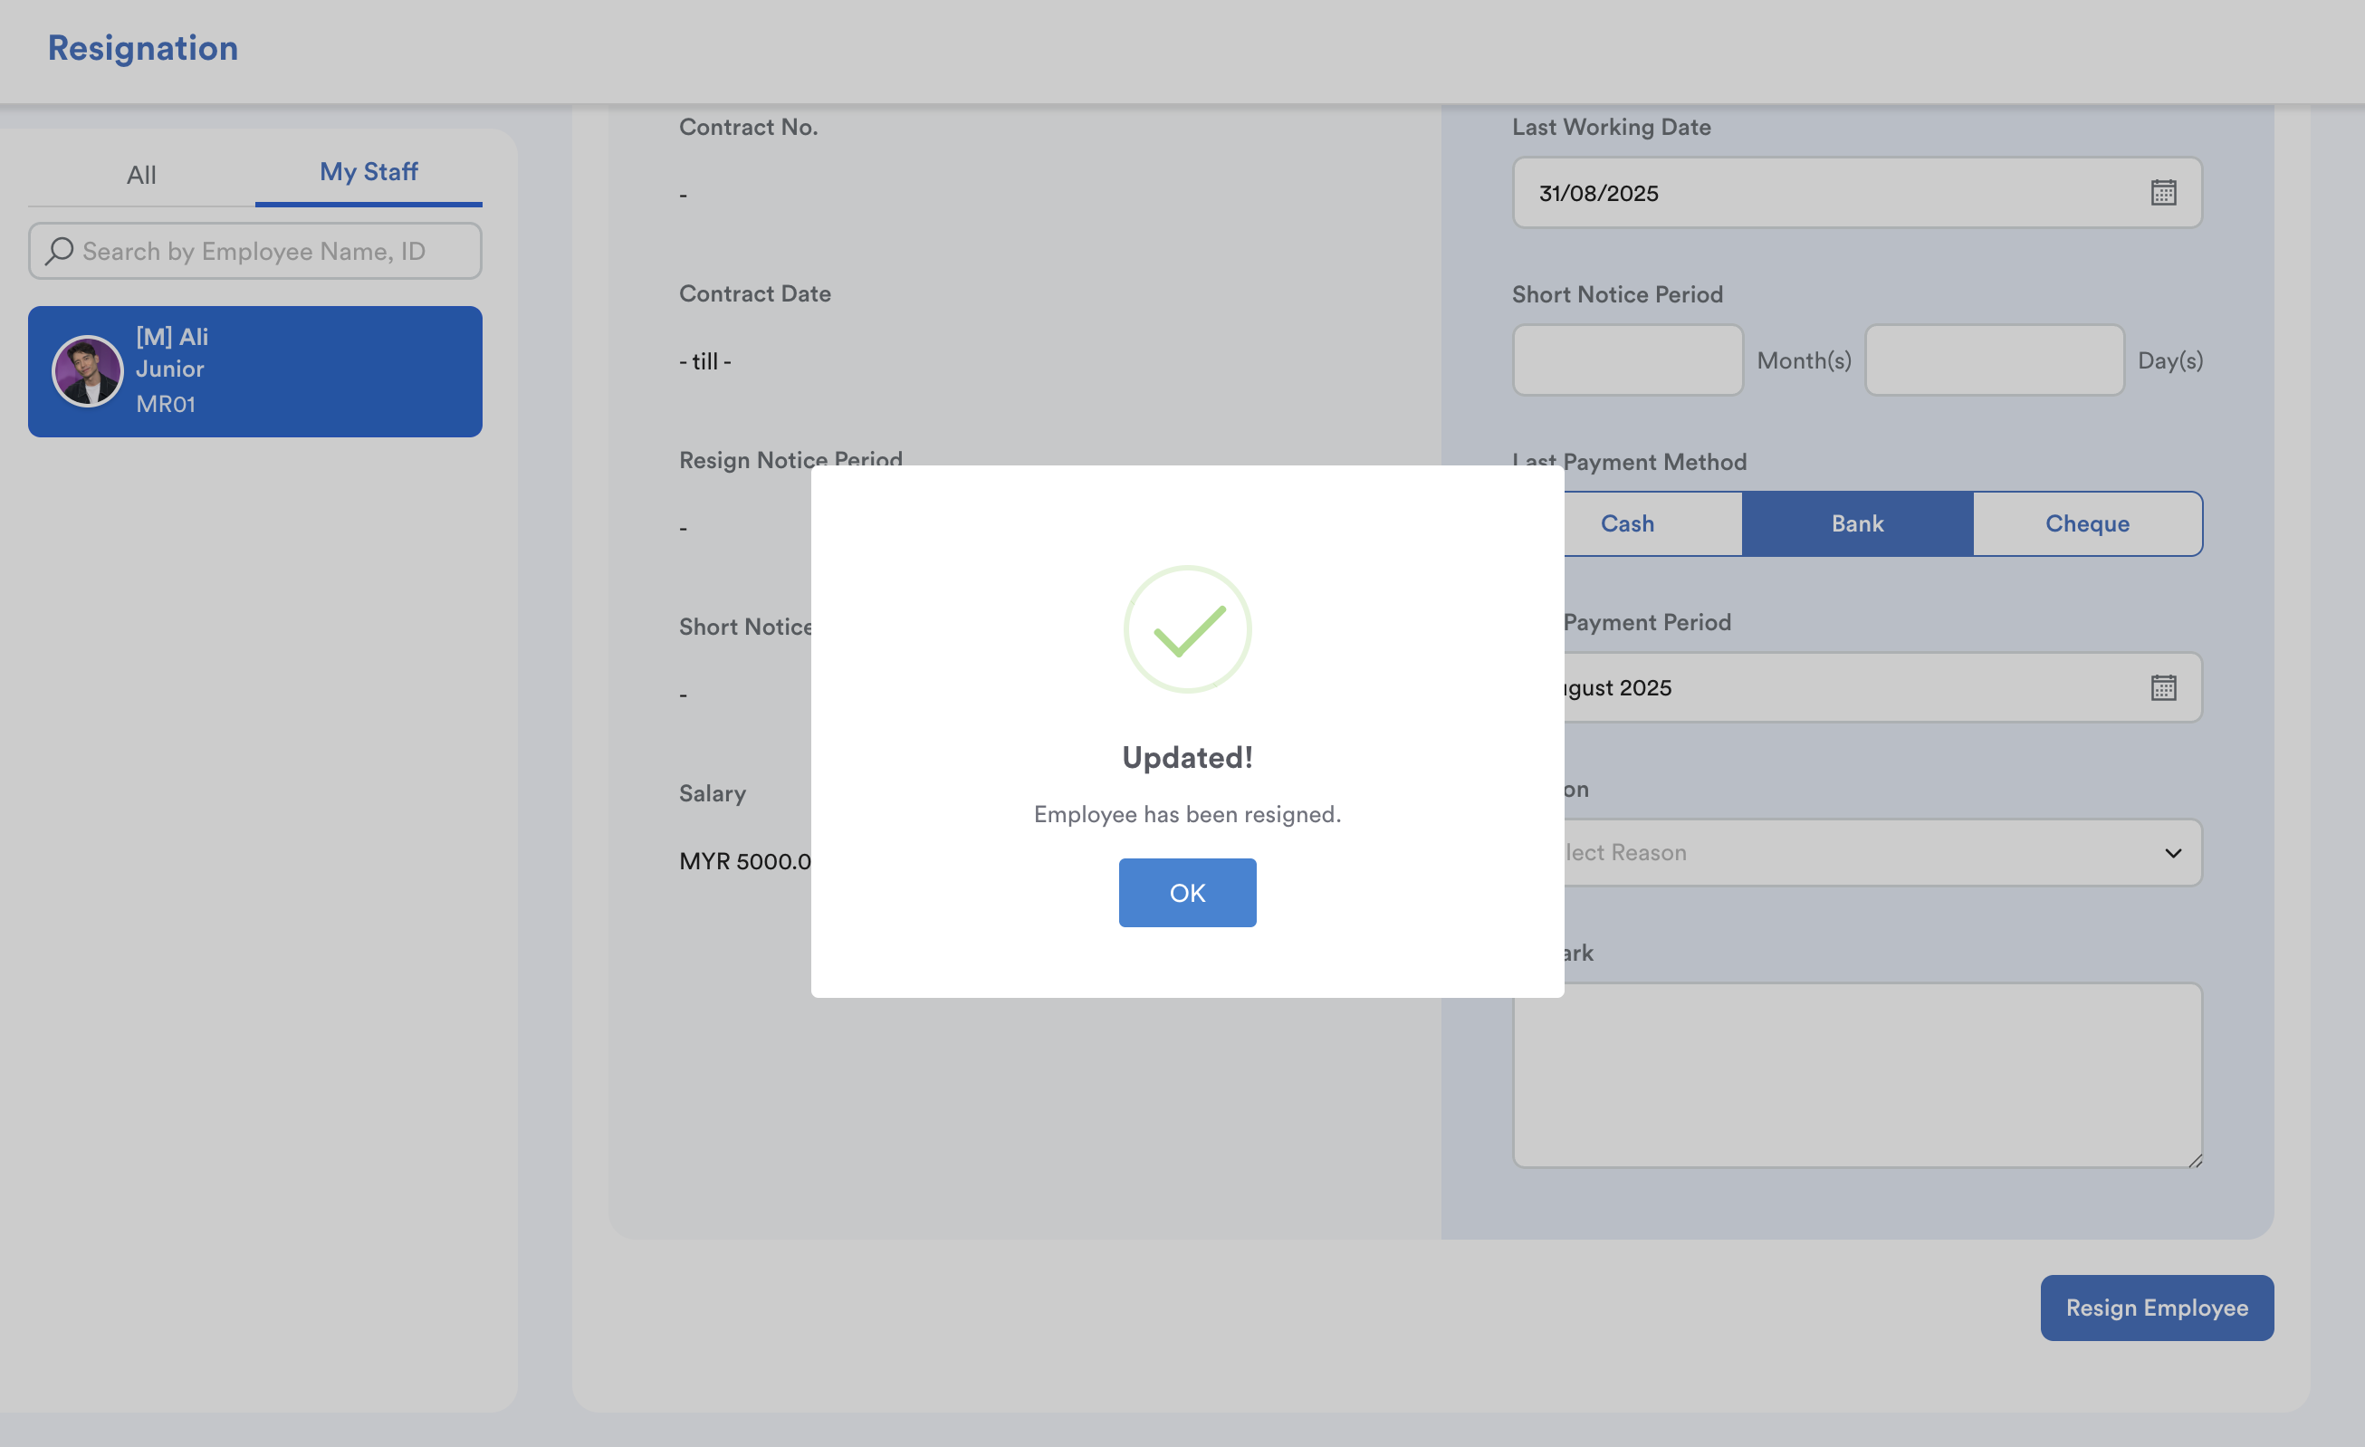Click the Remark text area
Image resolution: width=2365 pixels, height=1447 pixels.
click(1856, 1075)
